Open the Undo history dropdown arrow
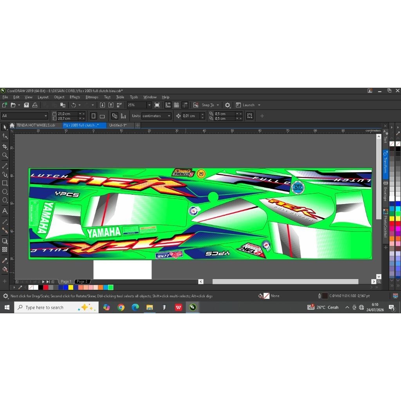 (79, 105)
